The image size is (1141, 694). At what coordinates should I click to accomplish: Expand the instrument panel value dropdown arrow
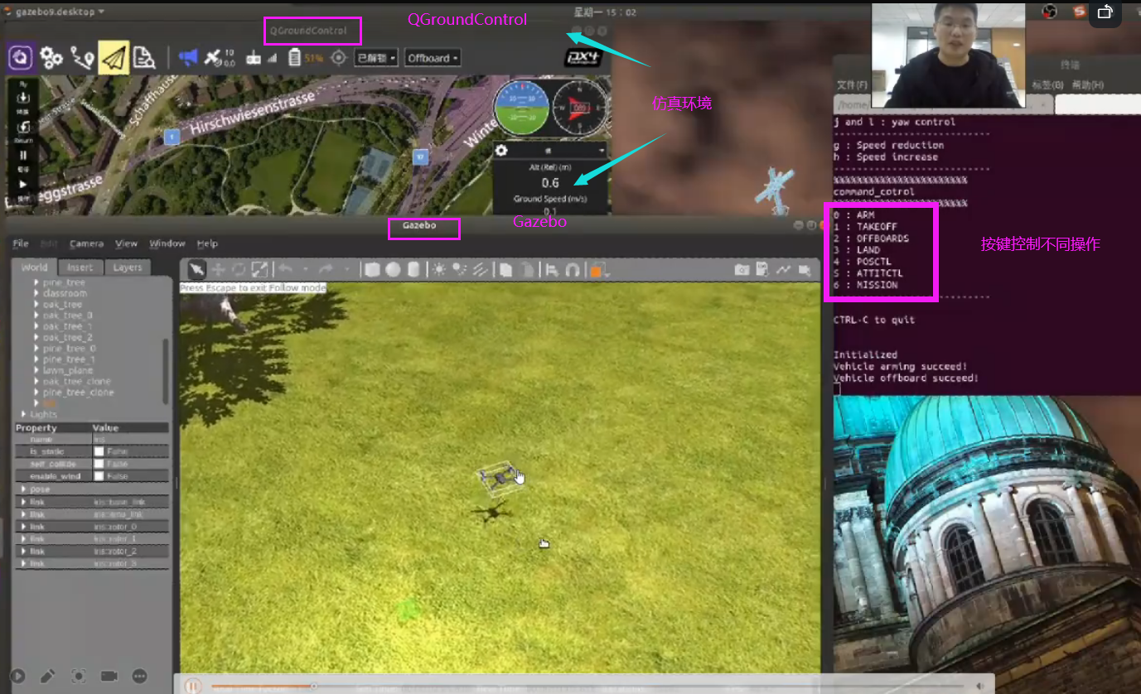tap(601, 151)
